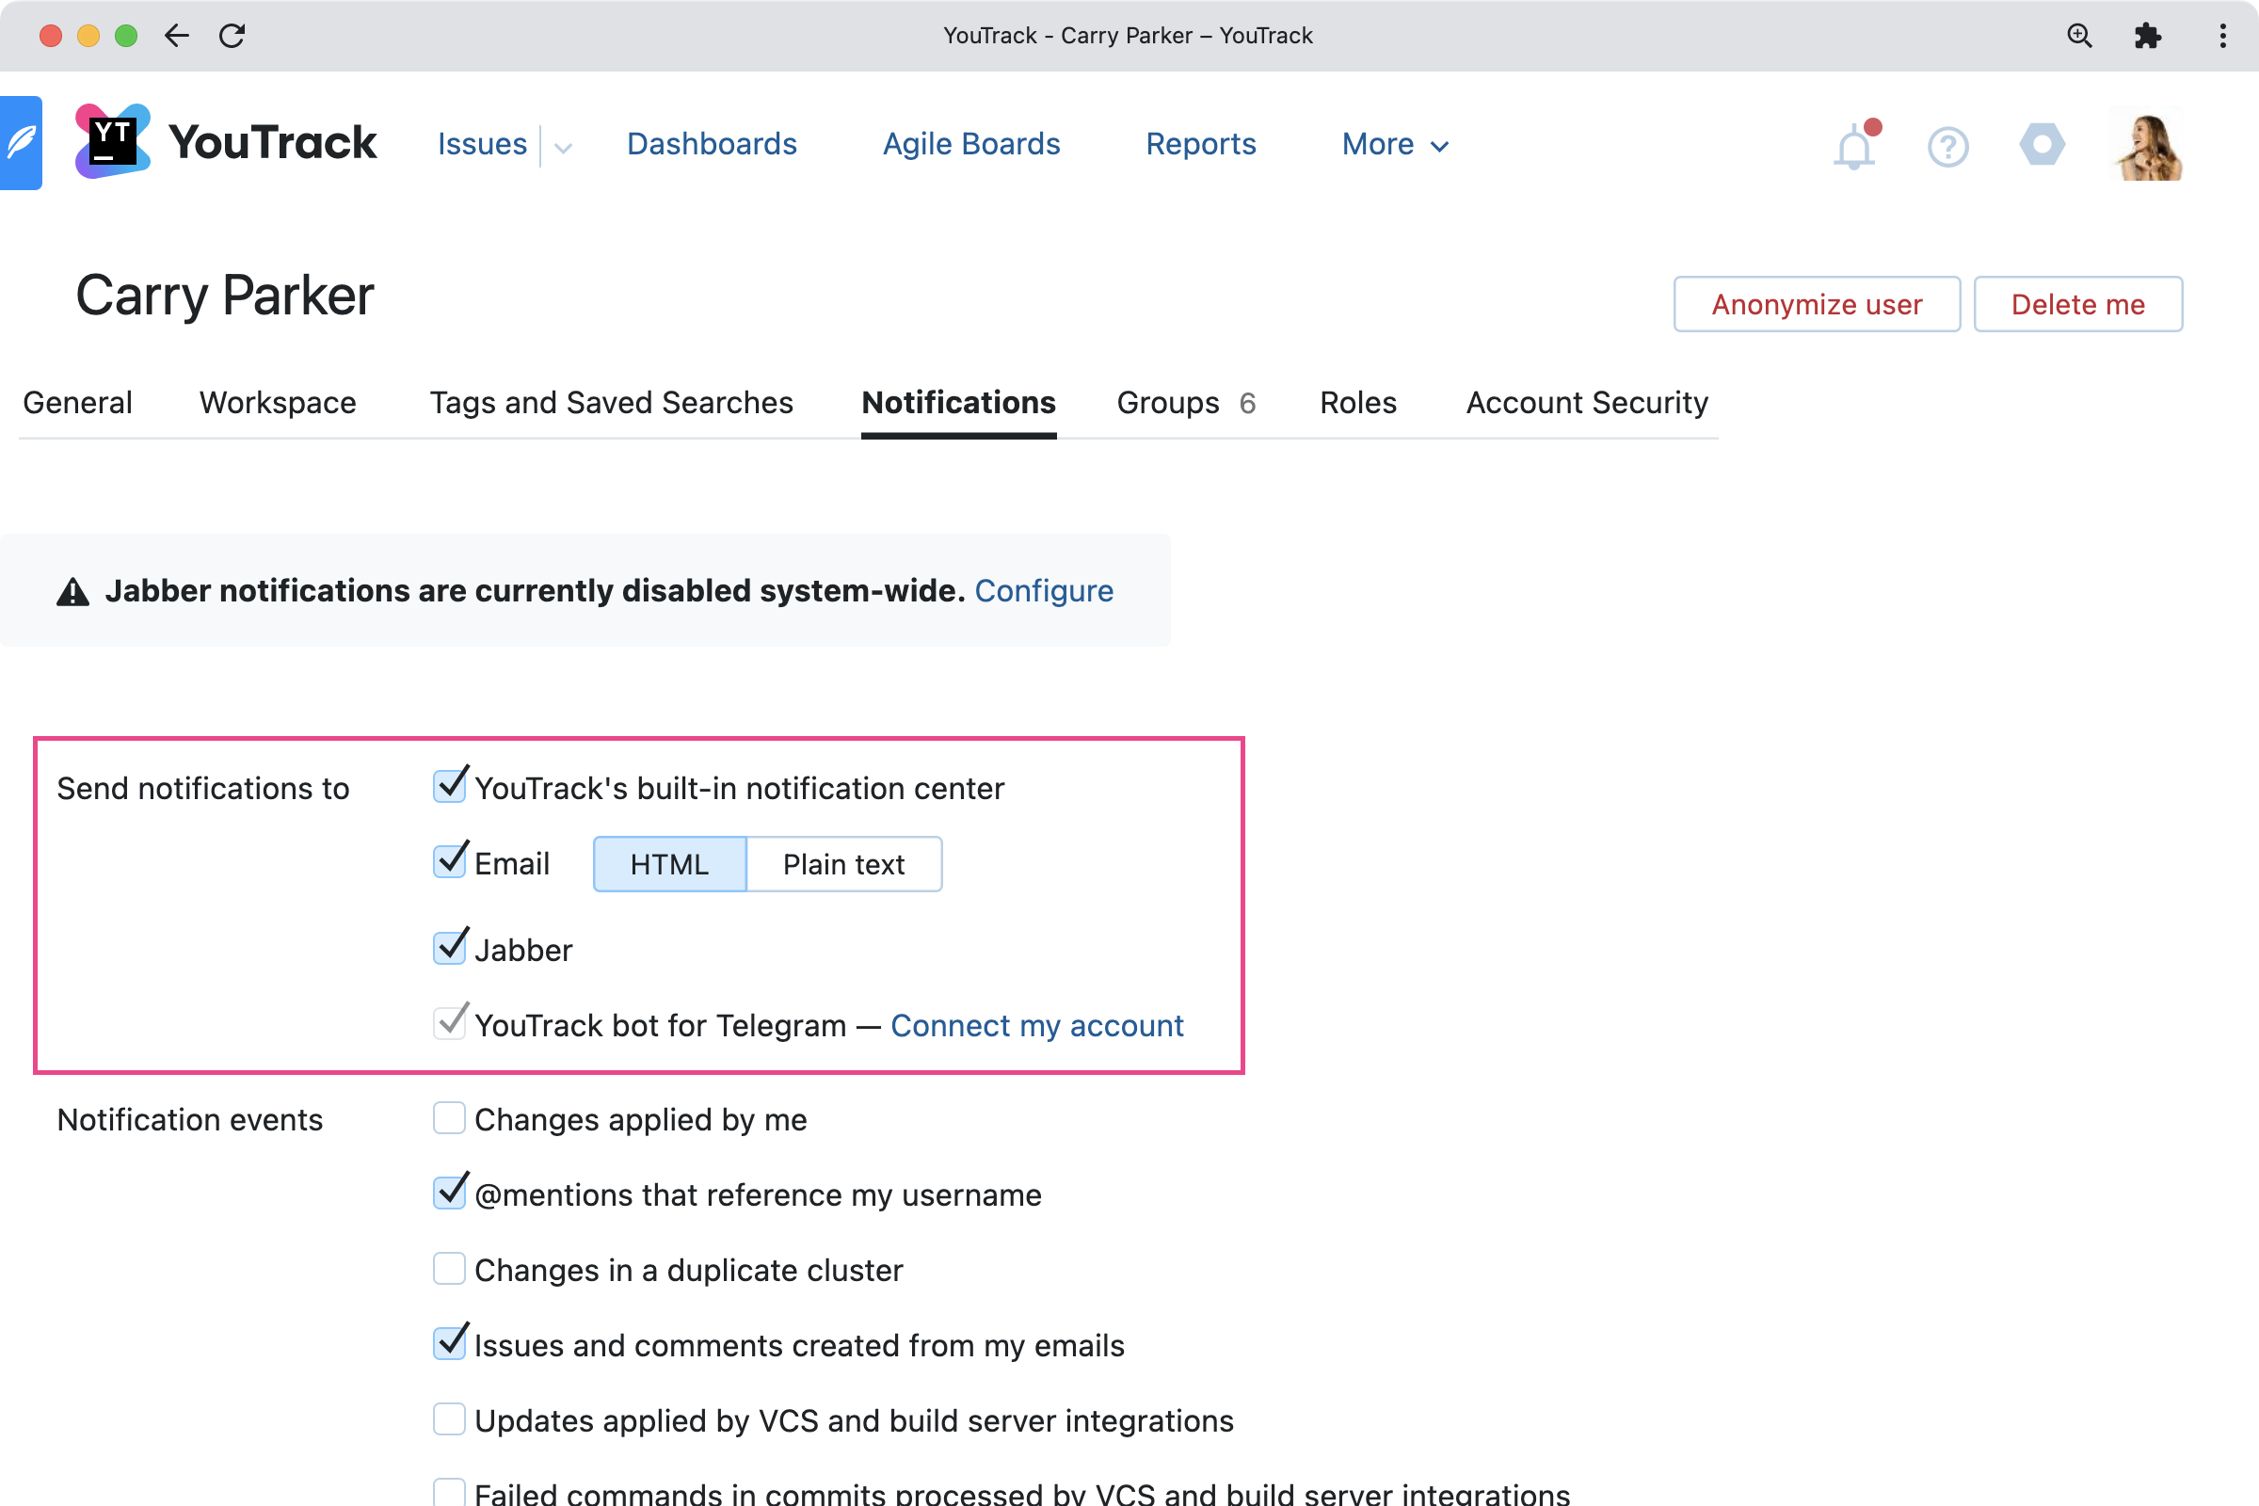
Task: Open Reports in the header
Action: click(1201, 144)
